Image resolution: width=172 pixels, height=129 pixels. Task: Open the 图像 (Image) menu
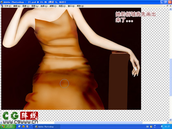point(26,6)
